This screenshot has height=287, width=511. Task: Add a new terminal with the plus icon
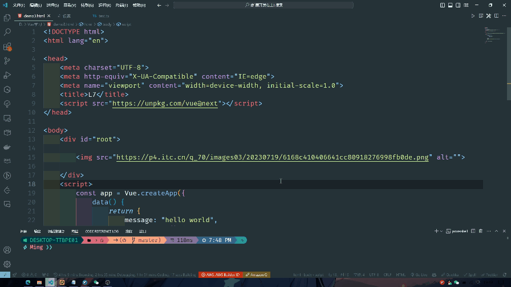tap(436, 231)
